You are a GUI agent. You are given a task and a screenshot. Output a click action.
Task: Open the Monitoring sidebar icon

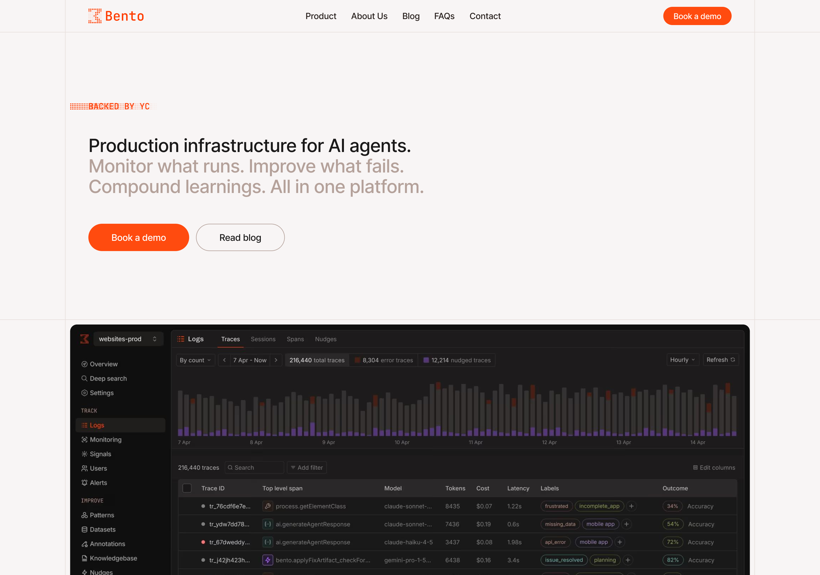84,440
